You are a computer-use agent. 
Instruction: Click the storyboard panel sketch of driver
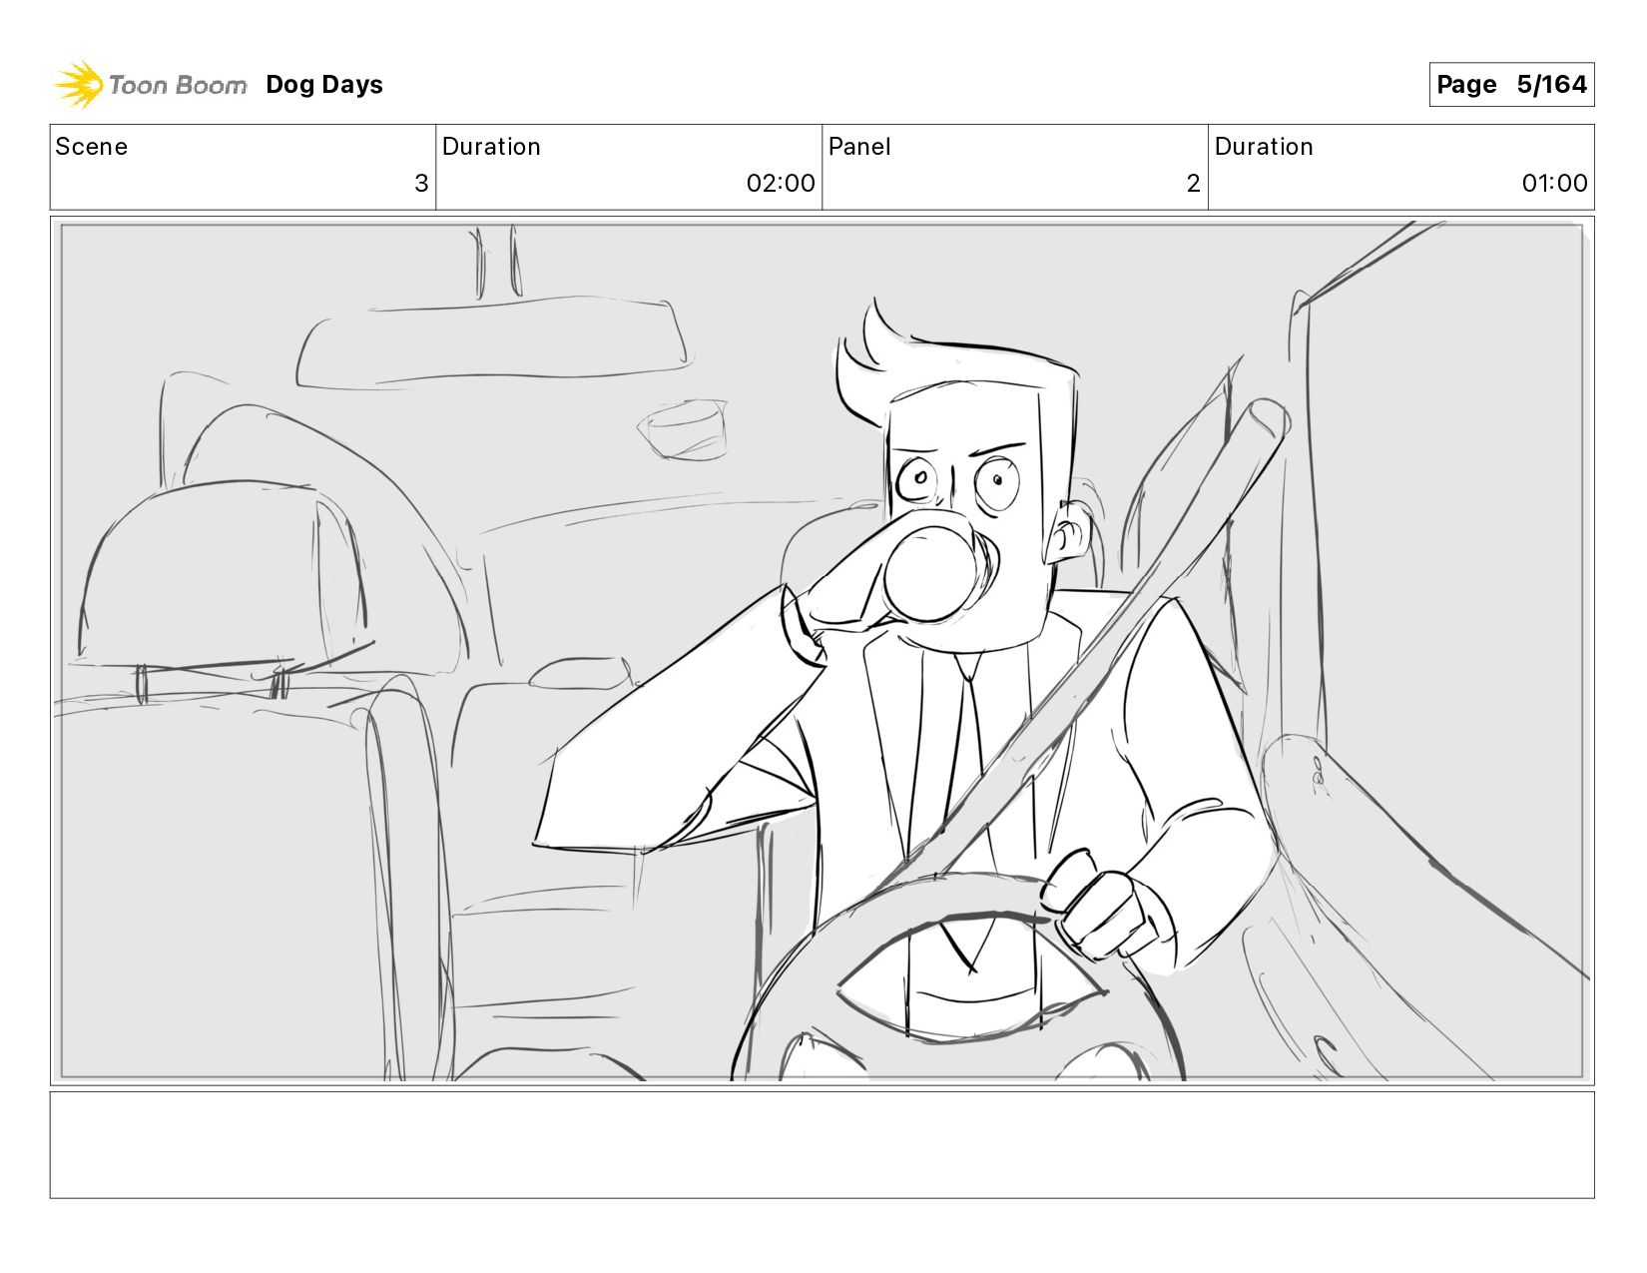pyautogui.click(x=823, y=651)
